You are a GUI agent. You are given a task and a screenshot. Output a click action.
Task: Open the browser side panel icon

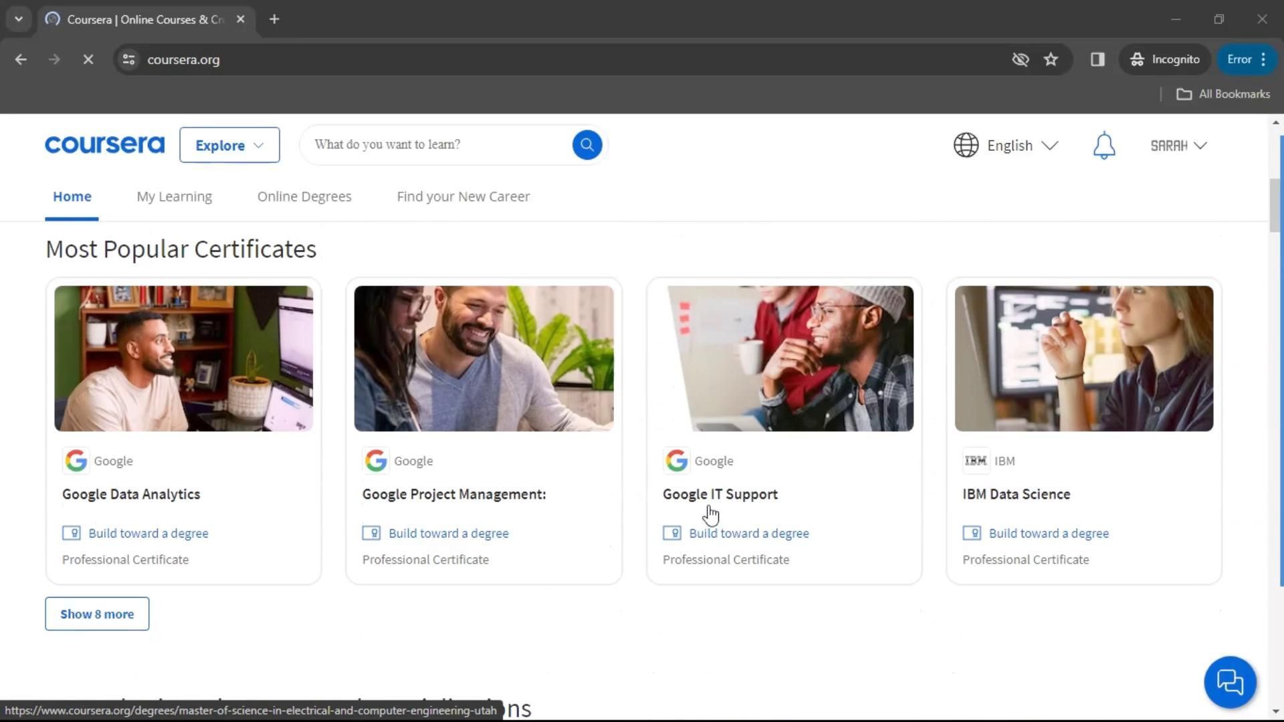tap(1097, 59)
